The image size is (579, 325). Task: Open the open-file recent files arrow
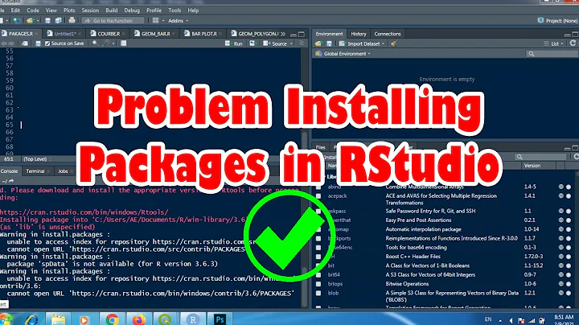pyautogui.click(x=37, y=21)
